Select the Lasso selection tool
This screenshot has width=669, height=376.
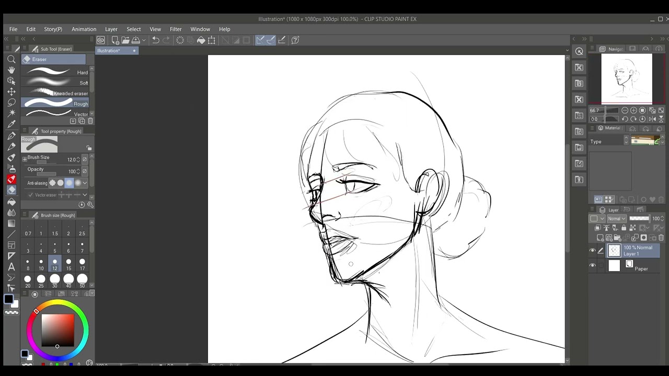[11, 102]
